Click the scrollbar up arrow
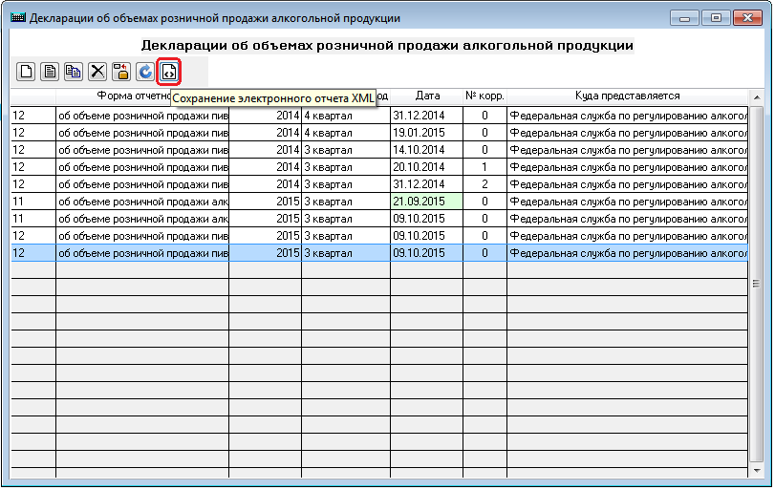The width and height of the screenshot is (775, 490). 757,97
